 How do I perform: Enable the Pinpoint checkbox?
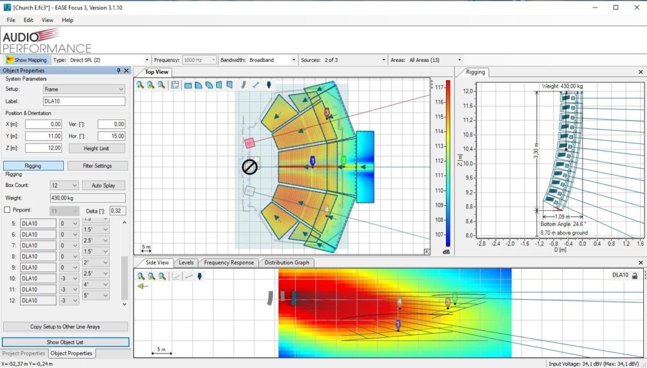pos(8,210)
